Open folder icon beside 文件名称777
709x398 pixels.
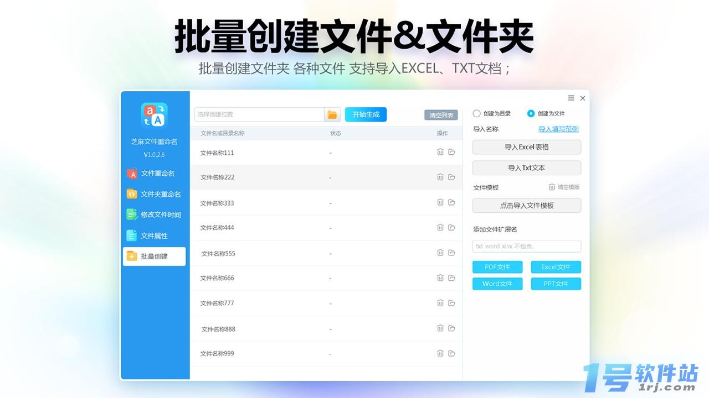pos(452,303)
